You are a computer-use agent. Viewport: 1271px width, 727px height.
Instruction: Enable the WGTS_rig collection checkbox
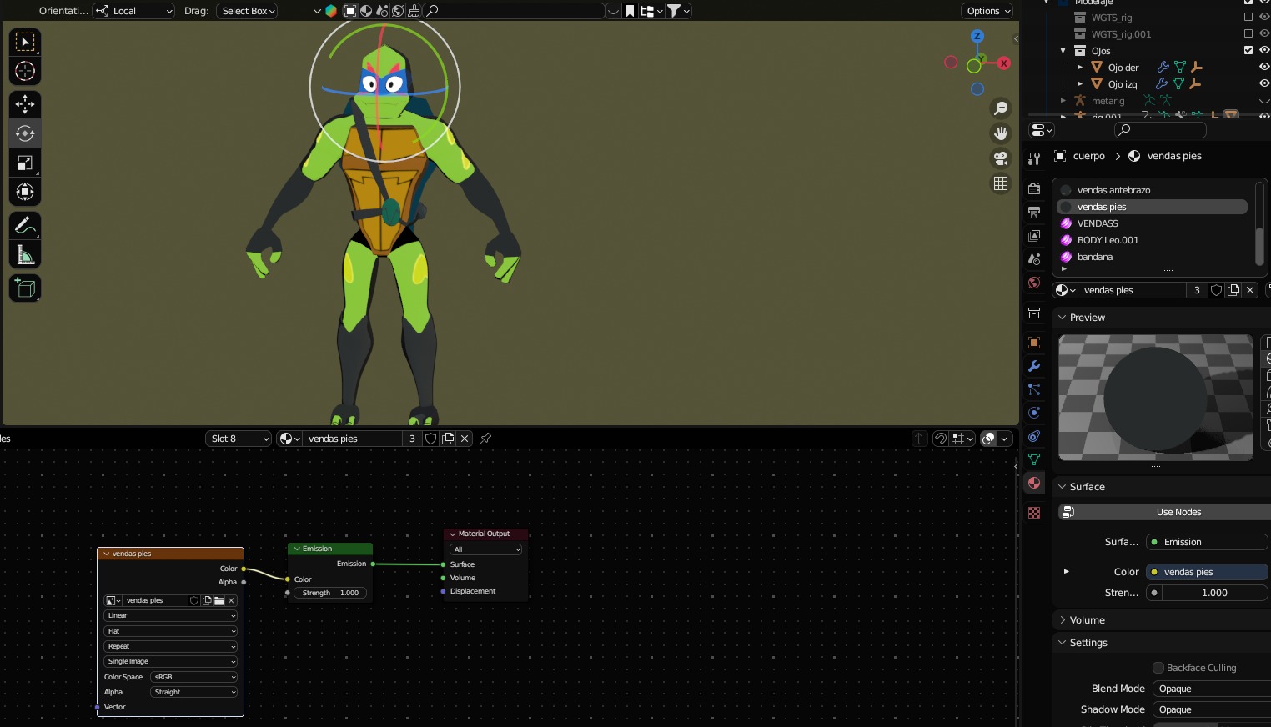click(1248, 18)
